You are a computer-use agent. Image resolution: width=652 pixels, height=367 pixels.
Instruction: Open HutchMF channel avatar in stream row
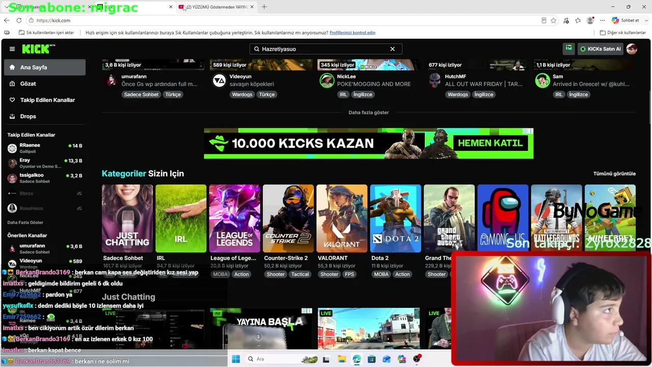434,81
